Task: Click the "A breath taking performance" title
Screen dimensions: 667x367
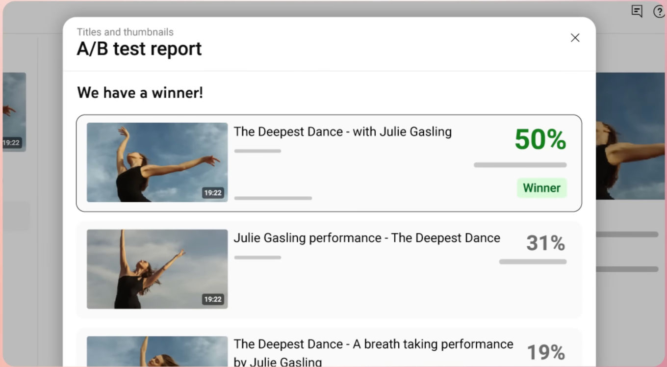Action: coord(373,353)
